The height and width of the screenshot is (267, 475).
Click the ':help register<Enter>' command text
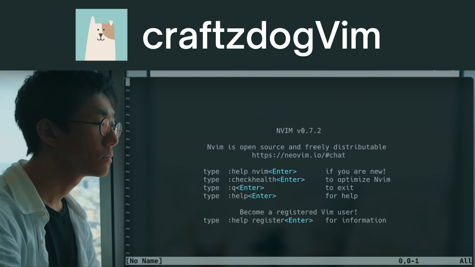[x=270, y=221]
